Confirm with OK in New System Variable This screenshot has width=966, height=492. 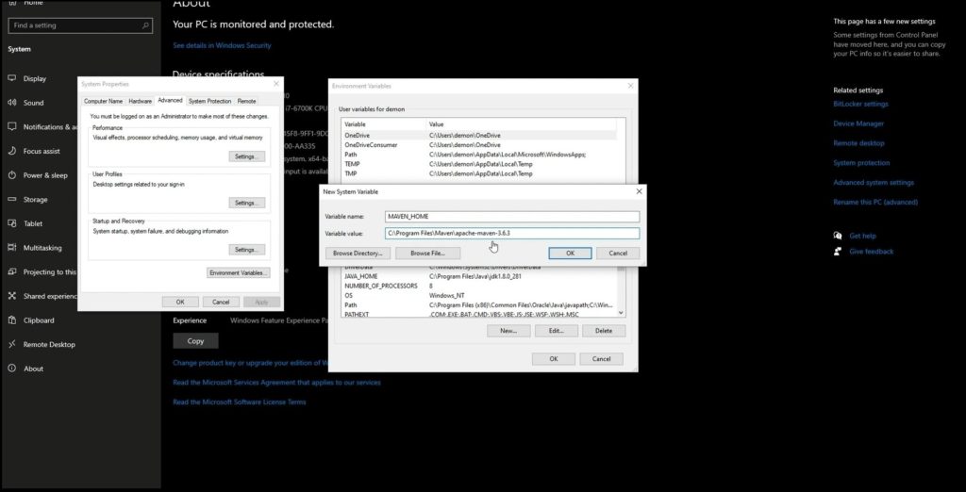(570, 254)
